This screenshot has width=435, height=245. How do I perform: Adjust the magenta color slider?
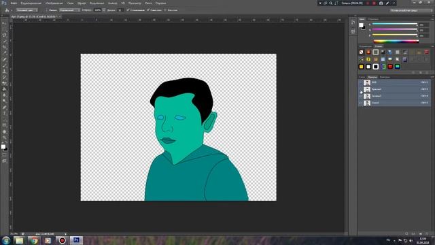(x=394, y=30)
